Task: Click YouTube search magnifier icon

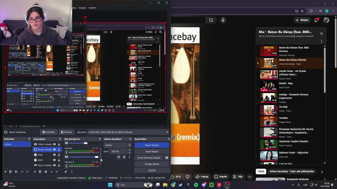Action: pos(211,20)
